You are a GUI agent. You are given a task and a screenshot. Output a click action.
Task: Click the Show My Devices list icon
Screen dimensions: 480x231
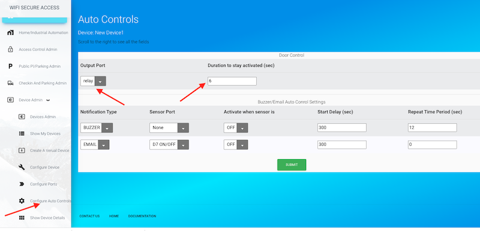click(x=22, y=133)
